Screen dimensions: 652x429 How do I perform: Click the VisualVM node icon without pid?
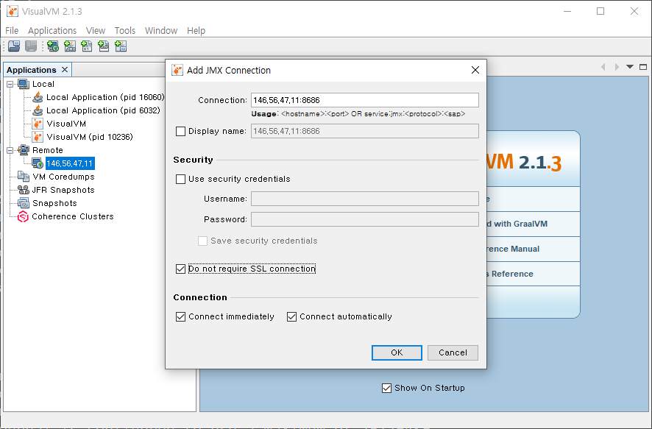coord(38,124)
